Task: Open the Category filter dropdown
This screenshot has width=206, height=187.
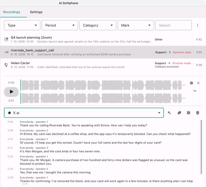Action: coord(98,25)
